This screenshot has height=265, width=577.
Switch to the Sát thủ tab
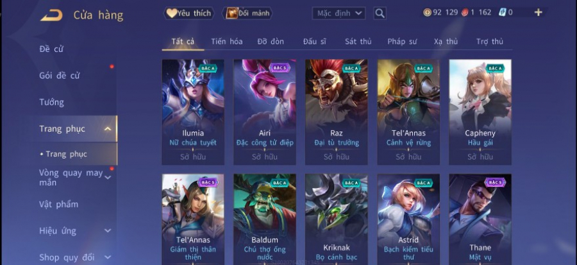(358, 42)
